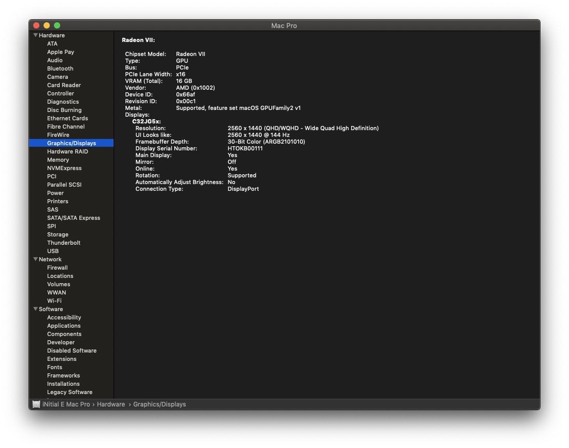Viewport: 569px width, 448px height.
Task: Click Device ID value 0x66af
Action: click(186, 94)
